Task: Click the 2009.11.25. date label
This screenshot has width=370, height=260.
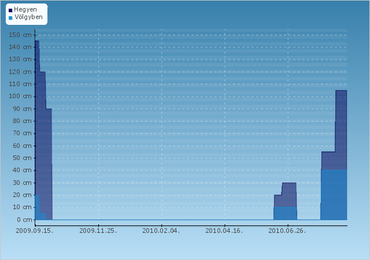Action: pos(98,231)
